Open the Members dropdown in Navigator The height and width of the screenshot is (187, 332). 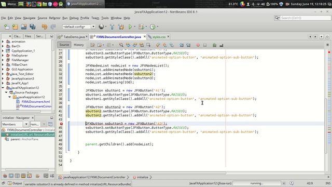26,124
